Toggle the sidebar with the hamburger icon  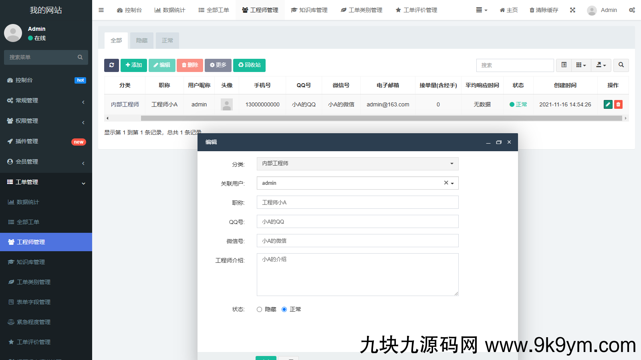coord(101,10)
